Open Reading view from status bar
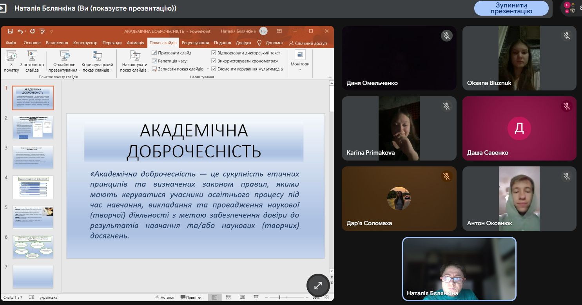This screenshot has width=582, height=305. pos(242,297)
